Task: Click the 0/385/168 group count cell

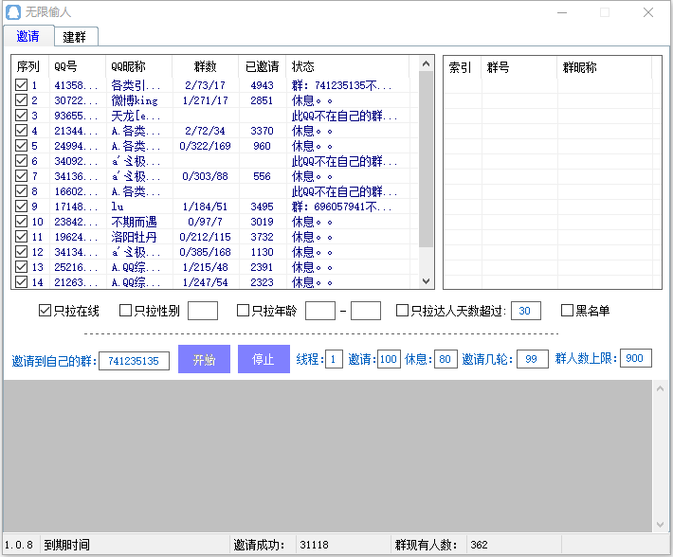Action: point(205,252)
